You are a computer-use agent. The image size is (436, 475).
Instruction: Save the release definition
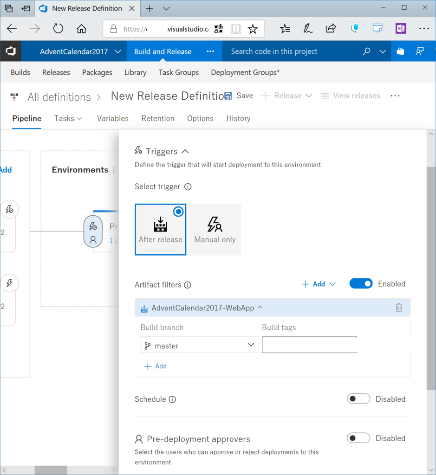point(239,96)
